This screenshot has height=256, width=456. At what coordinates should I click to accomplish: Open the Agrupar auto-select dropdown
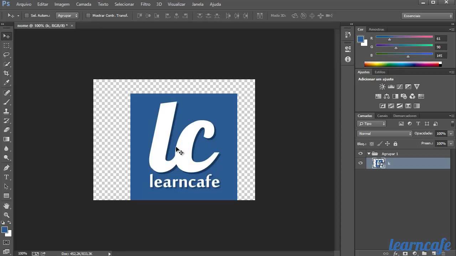click(67, 16)
